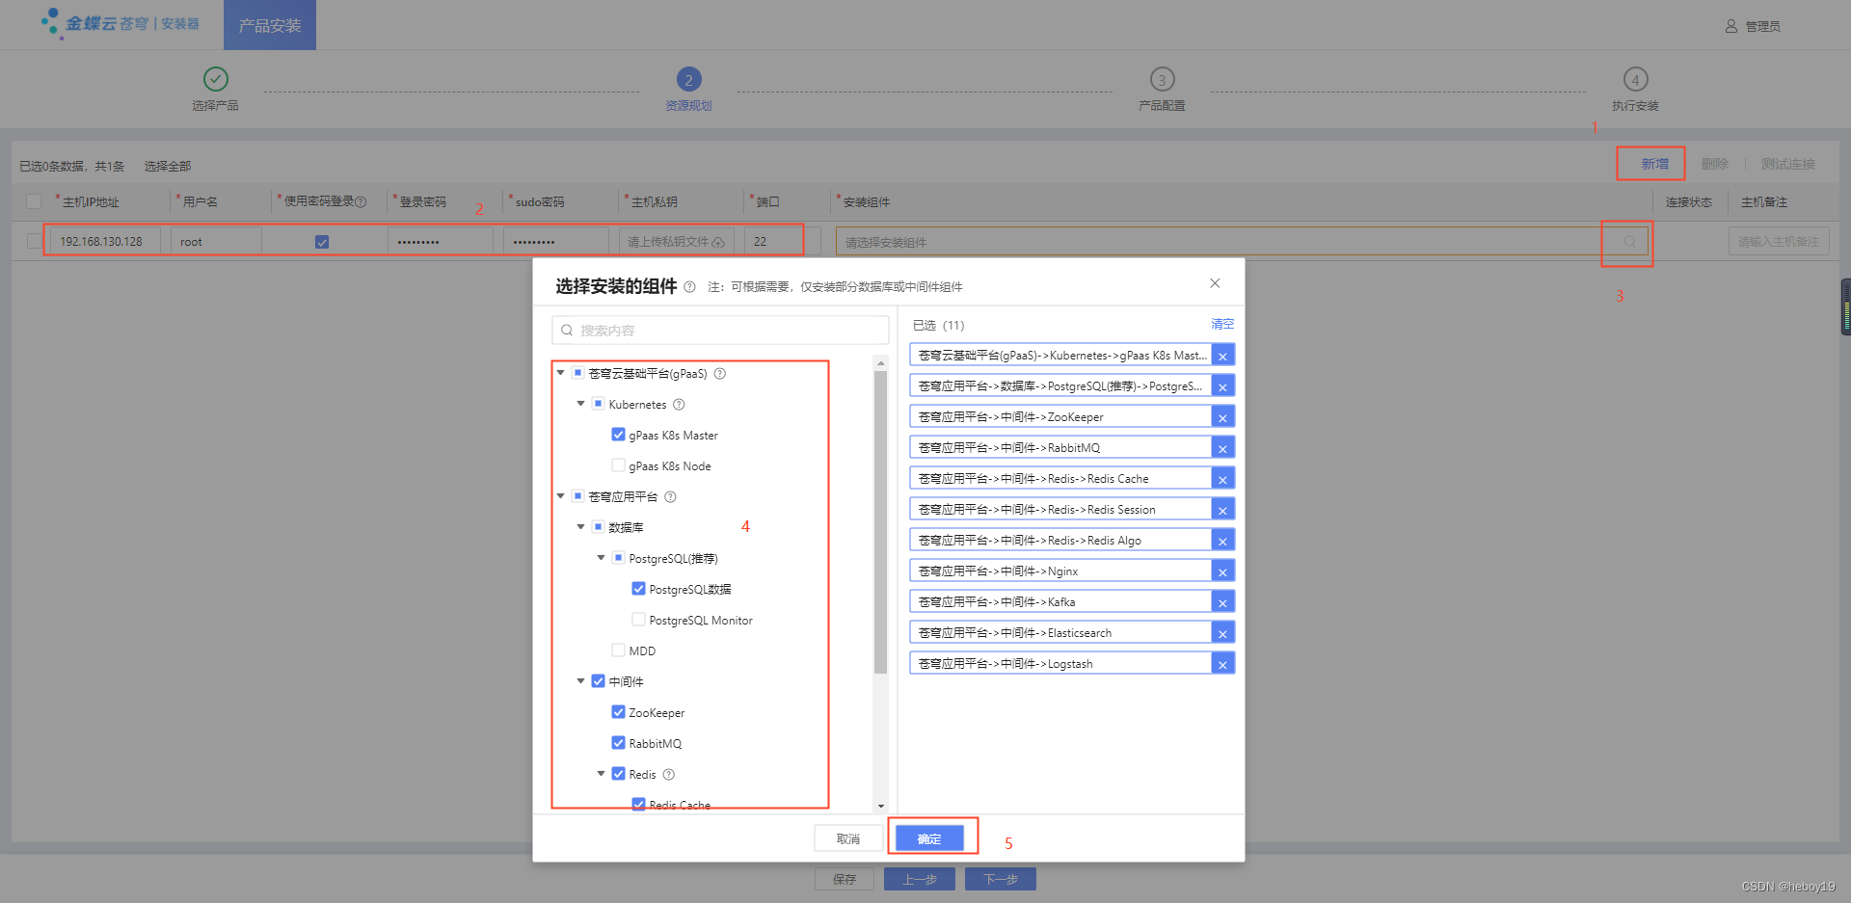Select the 192.168.130.128 host row checkbox

[34, 241]
